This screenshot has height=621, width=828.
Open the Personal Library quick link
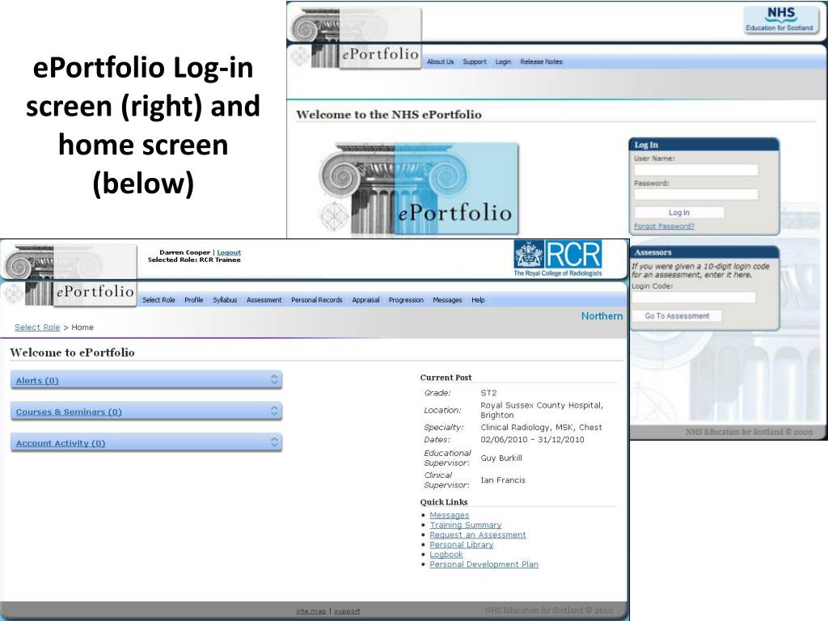click(x=462, y=544)
